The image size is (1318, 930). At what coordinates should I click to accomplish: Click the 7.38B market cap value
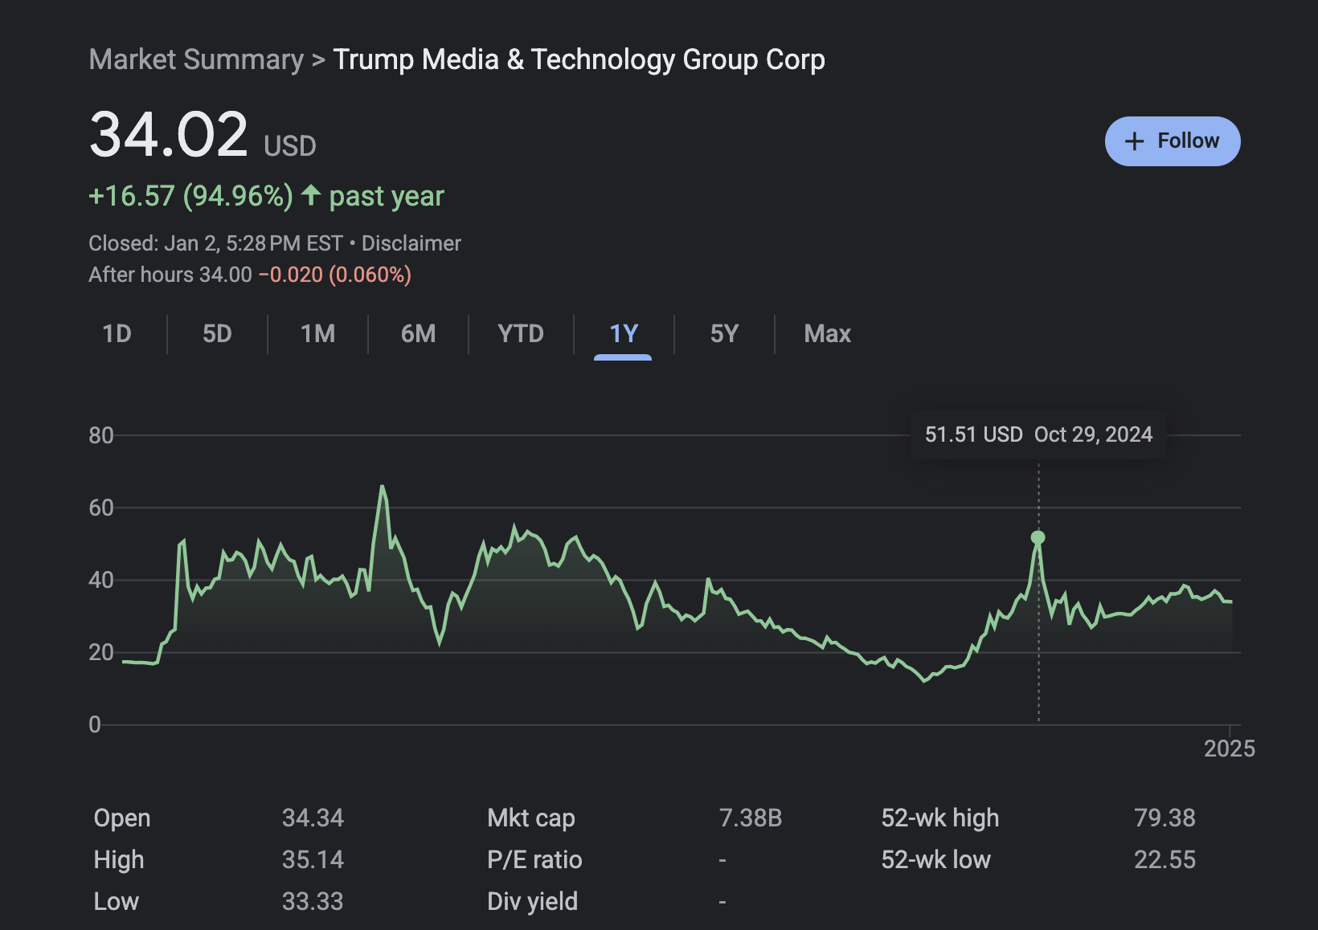pos(750,818)
